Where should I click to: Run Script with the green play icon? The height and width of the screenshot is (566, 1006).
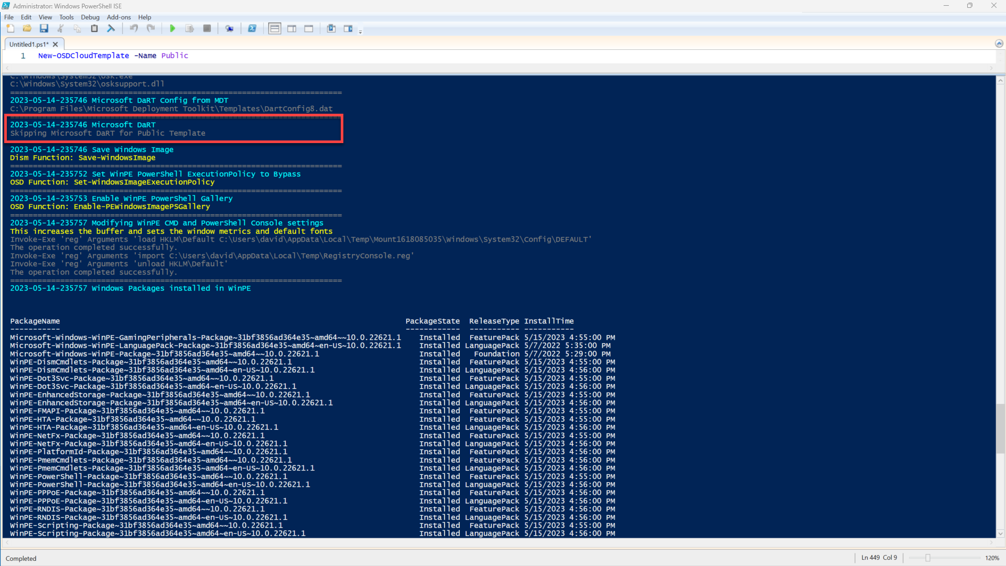tap(172, 29)
